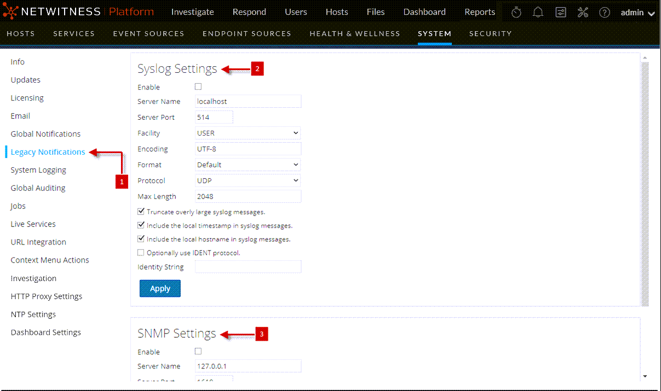Open the Protocol dropdown showing UDP

point(248,180)
